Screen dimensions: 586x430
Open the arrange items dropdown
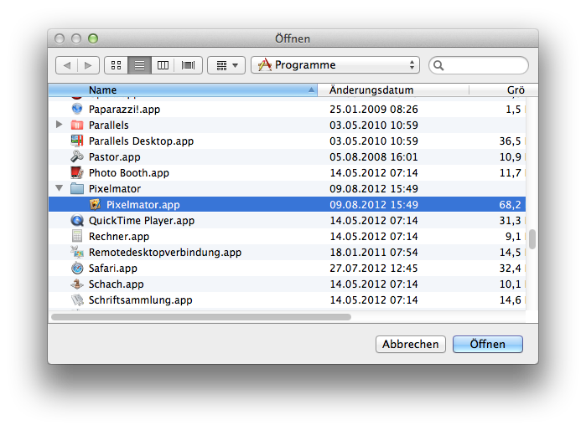pos(226,65)
